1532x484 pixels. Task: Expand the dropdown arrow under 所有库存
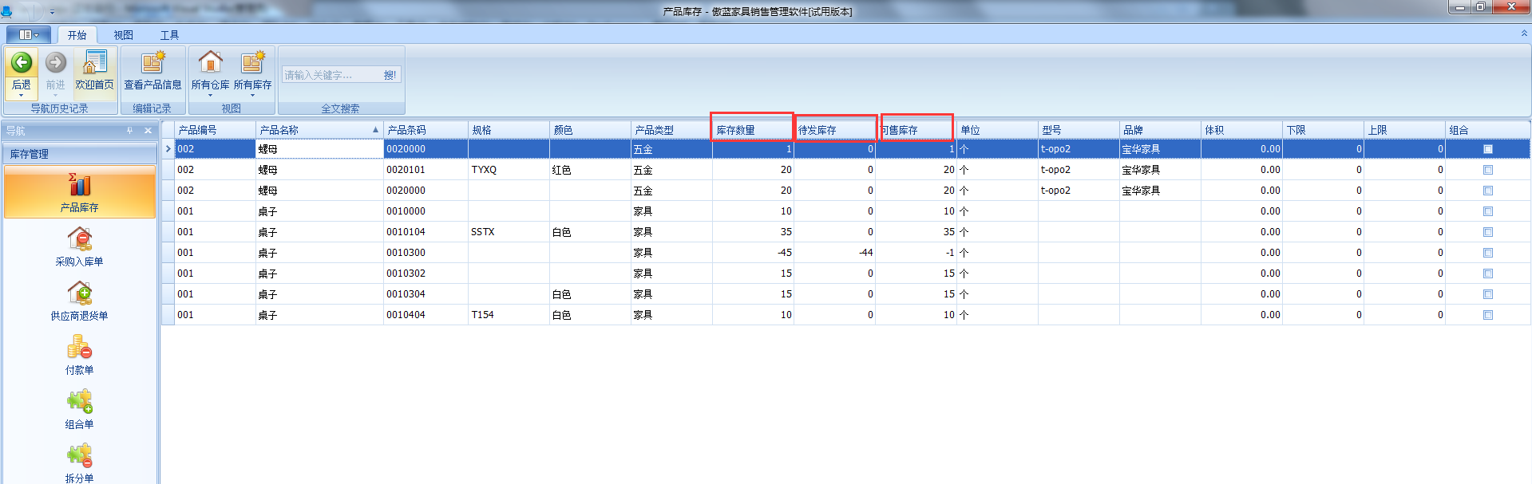[x=252, y=96]
